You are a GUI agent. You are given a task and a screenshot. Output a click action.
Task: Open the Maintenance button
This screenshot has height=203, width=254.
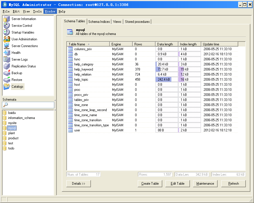coord(205,184)
